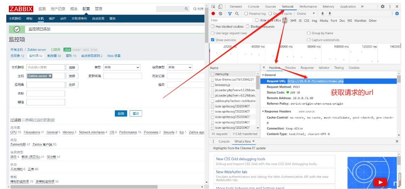Open the 信息类型 dropdown

(x=180, y=67)
